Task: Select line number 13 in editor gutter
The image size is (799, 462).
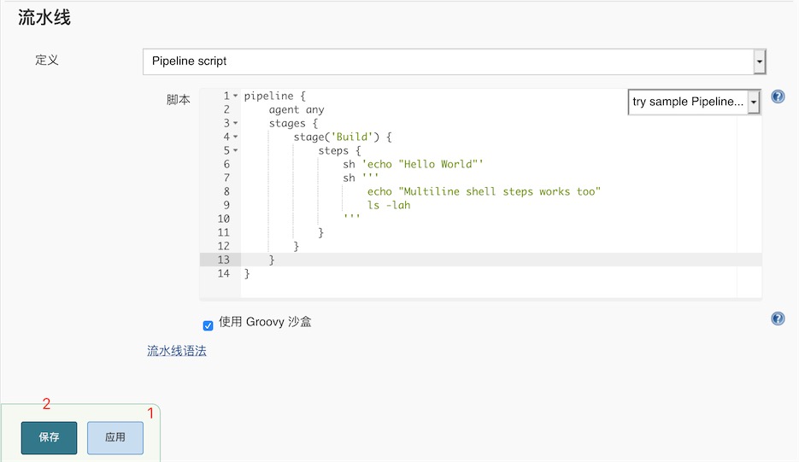Action: pos(223,260)
